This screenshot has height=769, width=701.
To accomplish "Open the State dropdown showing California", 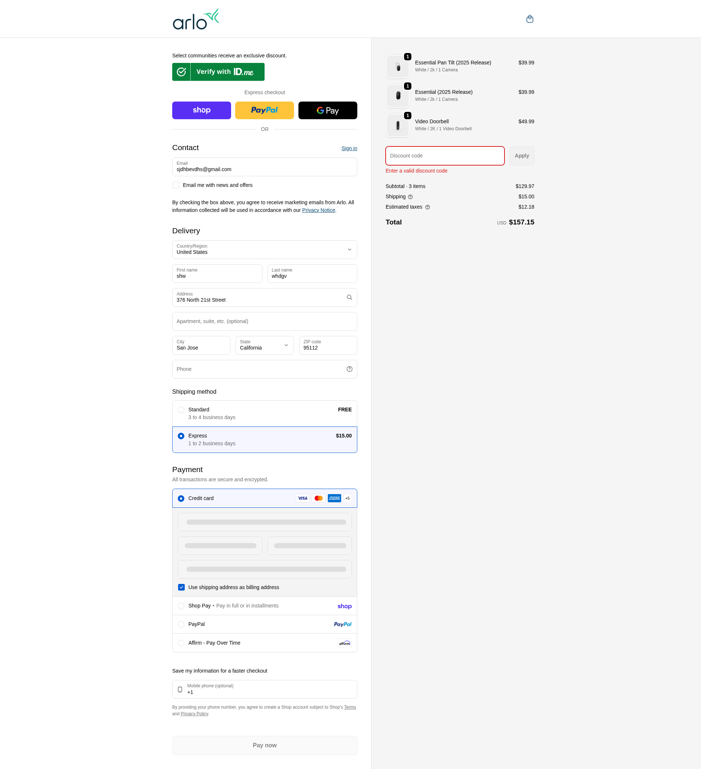I will (x=264, y=345).
